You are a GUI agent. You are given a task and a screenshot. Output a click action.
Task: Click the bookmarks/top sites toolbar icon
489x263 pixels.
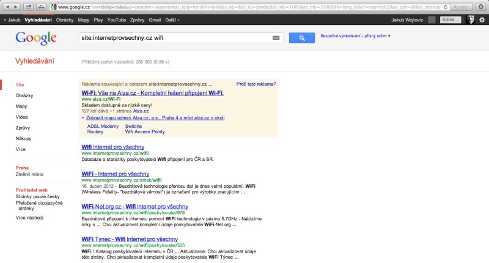coord(41,7)
